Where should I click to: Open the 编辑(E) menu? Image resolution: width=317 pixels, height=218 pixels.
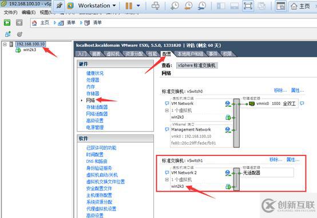(29, 13)
